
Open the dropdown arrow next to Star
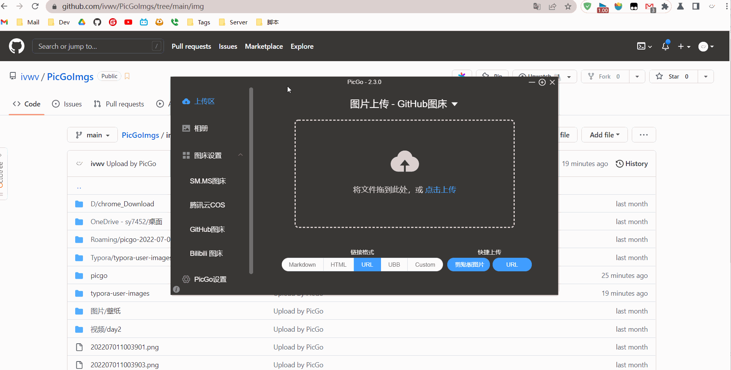(706, 77)
